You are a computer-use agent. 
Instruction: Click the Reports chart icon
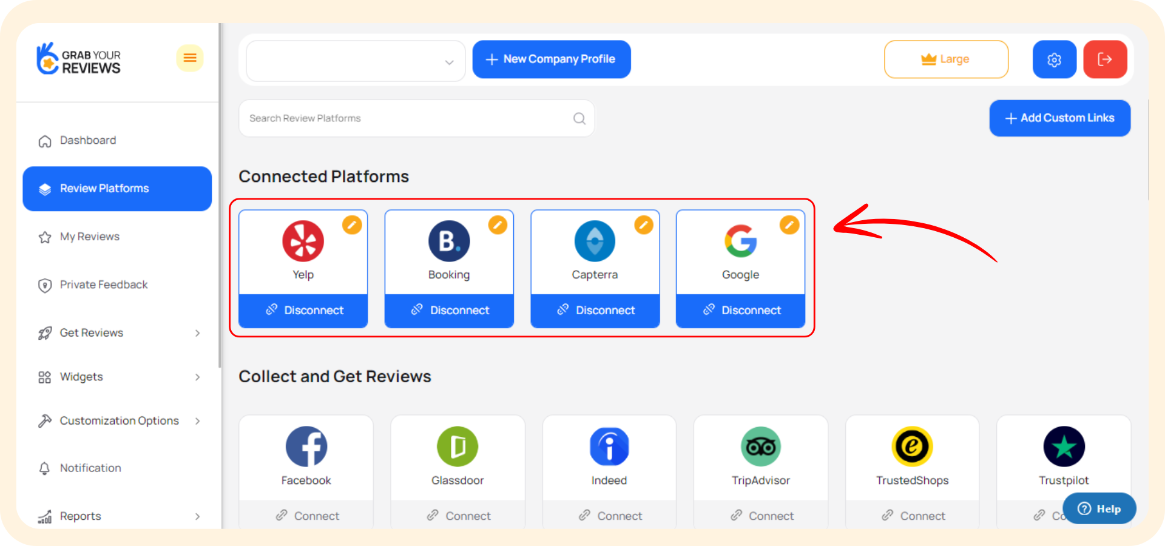tap(45, 517)
